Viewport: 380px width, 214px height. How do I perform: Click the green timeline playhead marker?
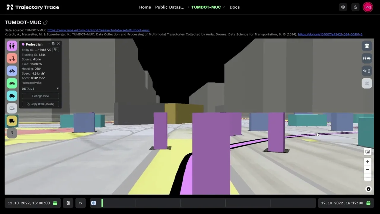point(102,203)
